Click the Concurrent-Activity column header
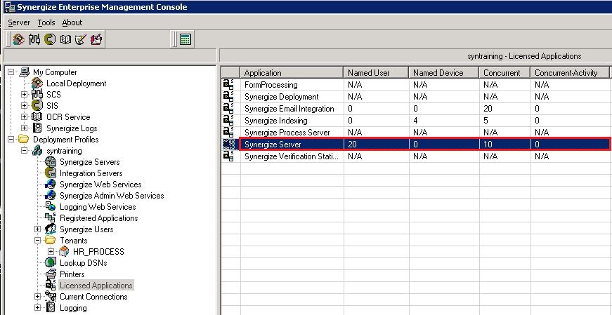Viewport: 612px width, 315px height. tap(569, 72)
